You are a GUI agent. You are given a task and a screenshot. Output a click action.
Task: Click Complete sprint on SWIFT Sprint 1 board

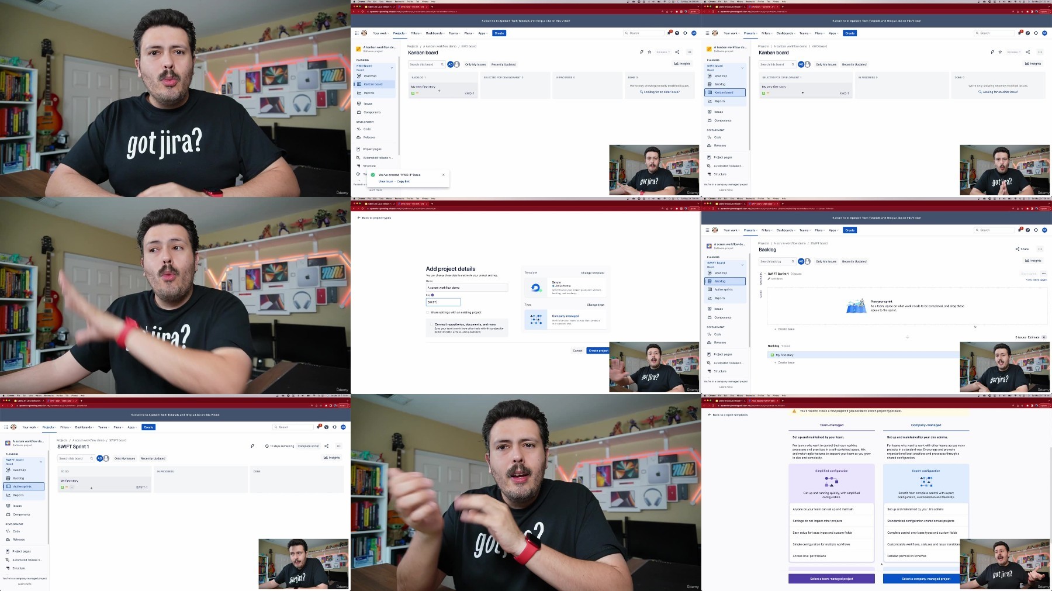(309, 446)
